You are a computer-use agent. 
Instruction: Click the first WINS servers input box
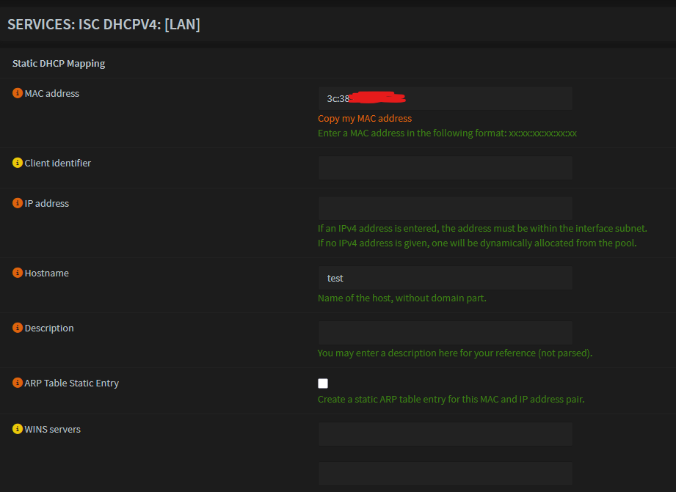click(446, 434)
